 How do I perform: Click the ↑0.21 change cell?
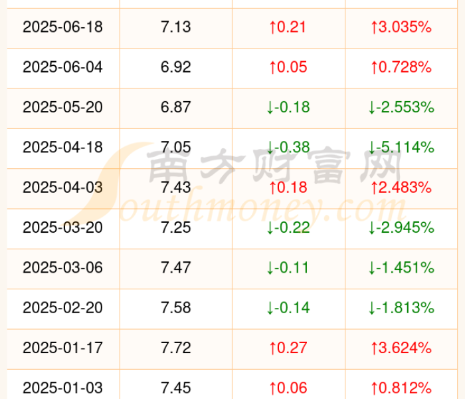(288, 27)
